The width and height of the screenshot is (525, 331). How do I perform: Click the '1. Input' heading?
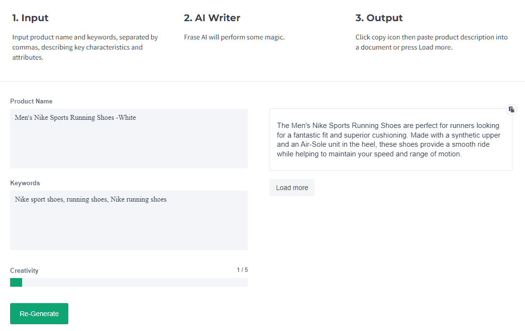pyautogui.click(x=30, y=18)
